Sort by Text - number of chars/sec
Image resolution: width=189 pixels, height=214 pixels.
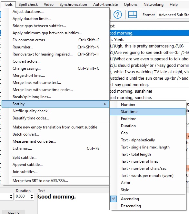tap(148, 168)
